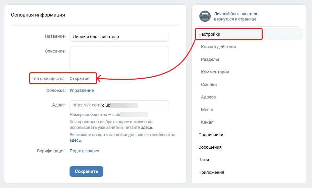Expand the Тип сообщества Открытое dropdown
The image size is (312, 188).
(79, 79)
